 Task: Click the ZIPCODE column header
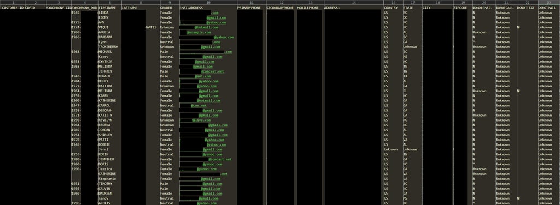pyautogui.click(x=460, y=8)
